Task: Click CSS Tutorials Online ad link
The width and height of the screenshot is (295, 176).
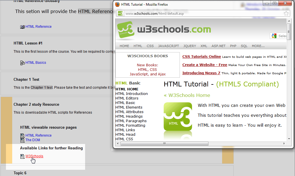Action: click(x=201, y=57)
